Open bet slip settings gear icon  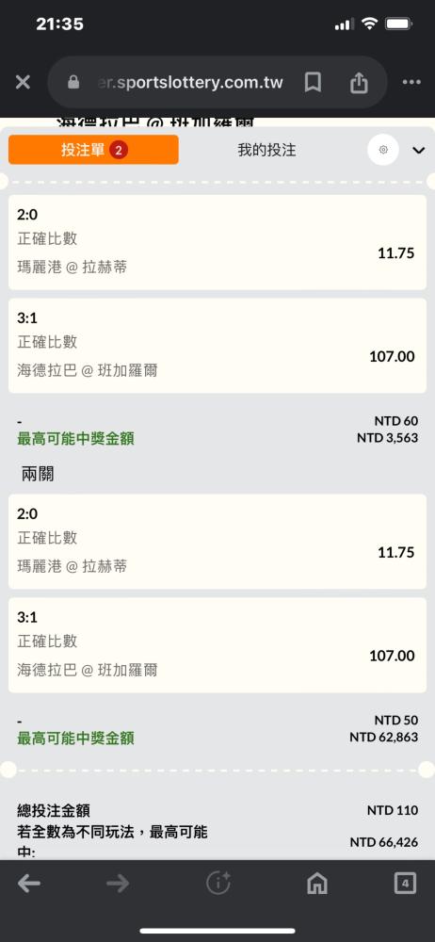383,150
